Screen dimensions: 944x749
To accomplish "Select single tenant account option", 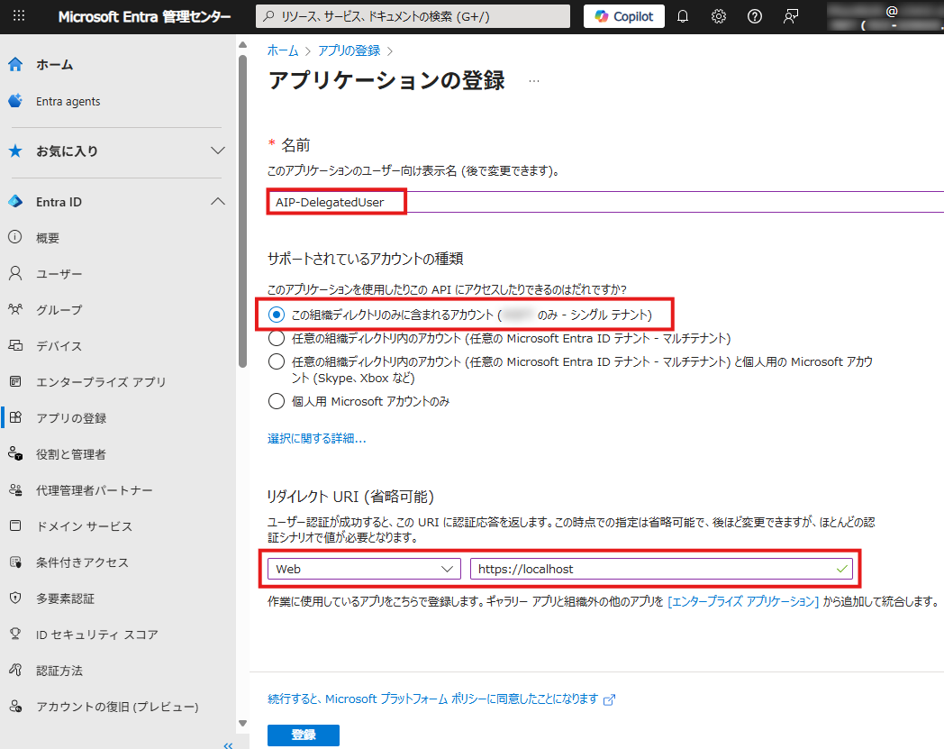I will click(276, 315).
